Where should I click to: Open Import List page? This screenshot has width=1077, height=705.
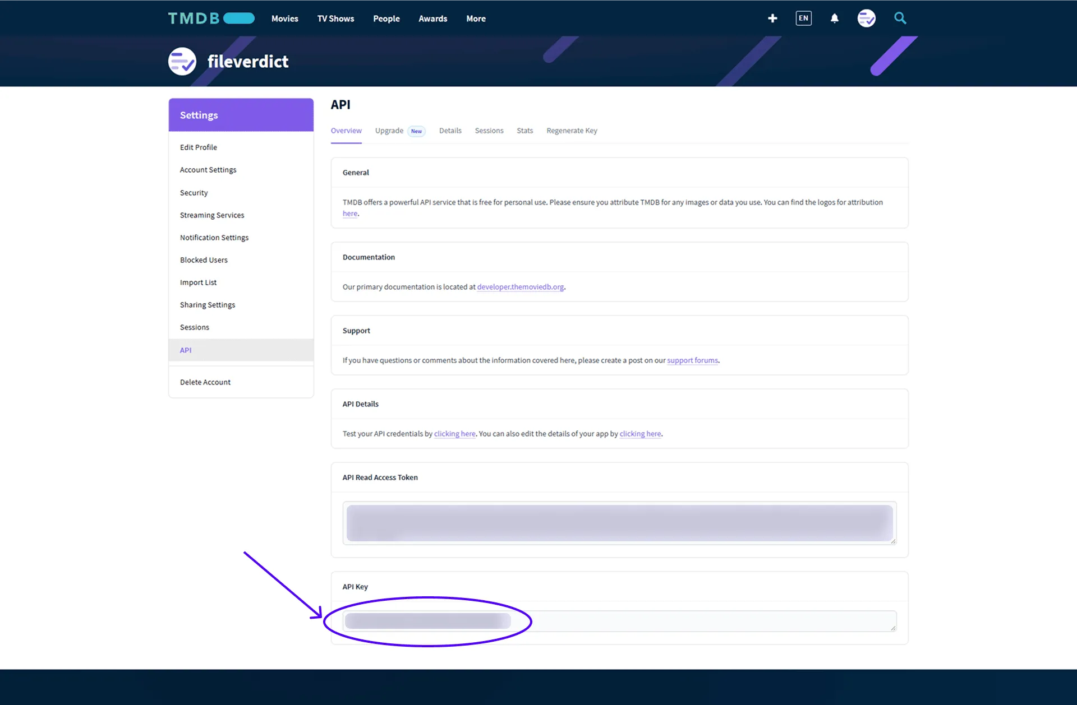[x=198, y=282]
